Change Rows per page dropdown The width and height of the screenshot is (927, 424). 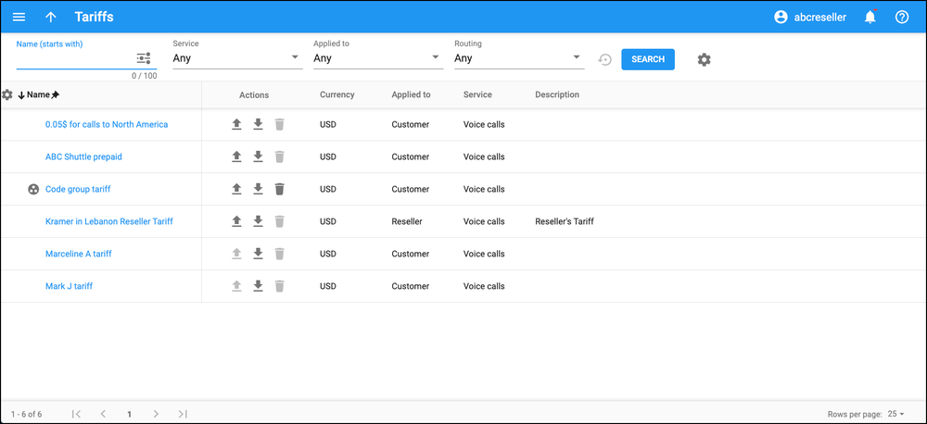click(x=896, y=414)
